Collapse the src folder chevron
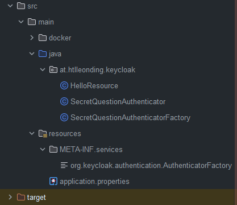Viewport: 237px width, 205px height. [x=10, y=6]
